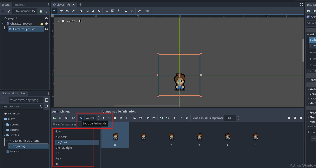The width and height of the screenshot is (316, 168).
Task: Expand the scenes folder
Action: click(x=5, y=124)
